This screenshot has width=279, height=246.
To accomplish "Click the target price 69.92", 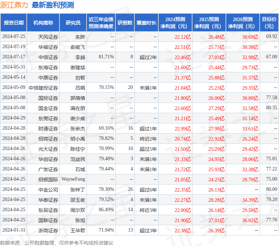I will (x=272, y=36).
